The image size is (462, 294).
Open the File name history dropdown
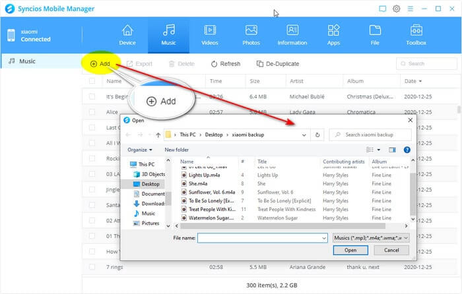tap(324, 238)
